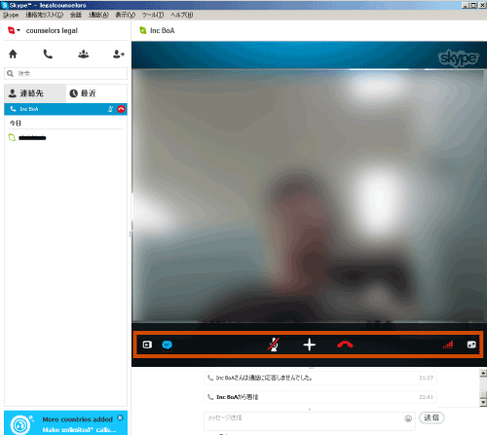Go to Skype Home icon
The image size is (487, 436).
click(13, 54)
